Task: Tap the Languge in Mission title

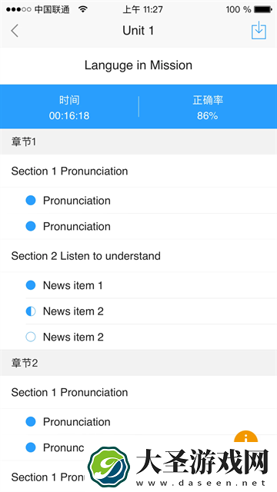Action: (138, 65)
